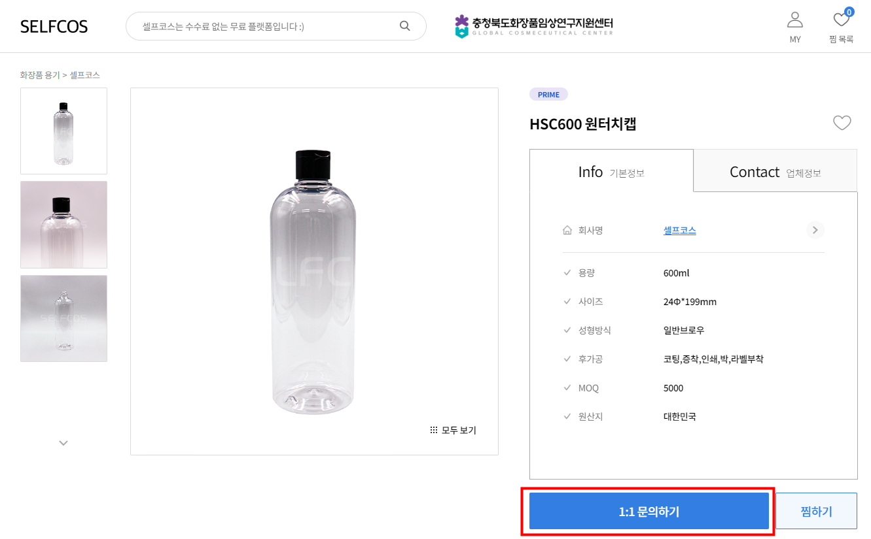Toggle the heart next to product title
This screenshot has height=539, width=871.
pos(842,123)
